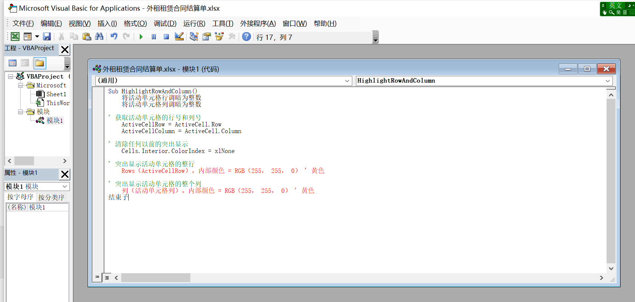Open the 文件(F) menu

pyautogui.click(x=23, y=24)
